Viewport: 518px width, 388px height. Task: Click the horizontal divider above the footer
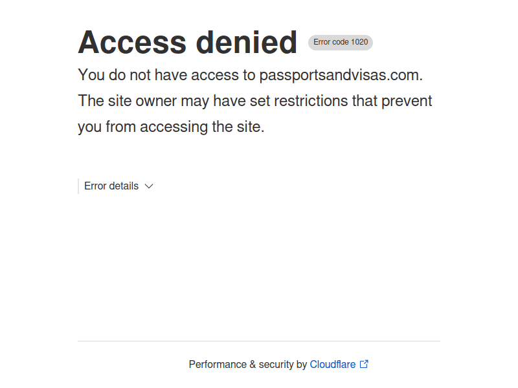coord(259,341)
